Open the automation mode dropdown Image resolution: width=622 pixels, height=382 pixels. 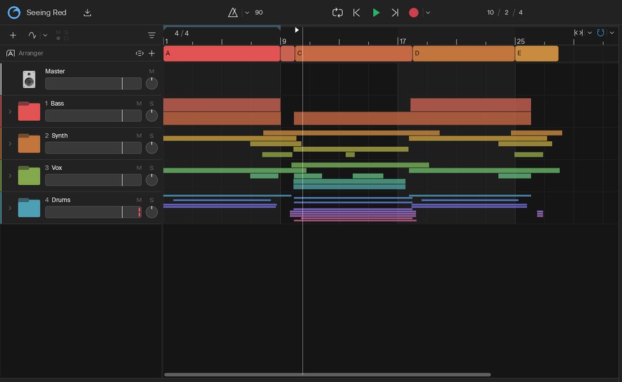point(45,35)
